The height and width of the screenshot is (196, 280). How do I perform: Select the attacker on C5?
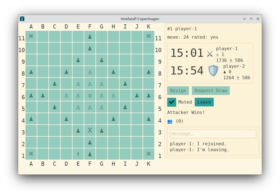[55, 107]
